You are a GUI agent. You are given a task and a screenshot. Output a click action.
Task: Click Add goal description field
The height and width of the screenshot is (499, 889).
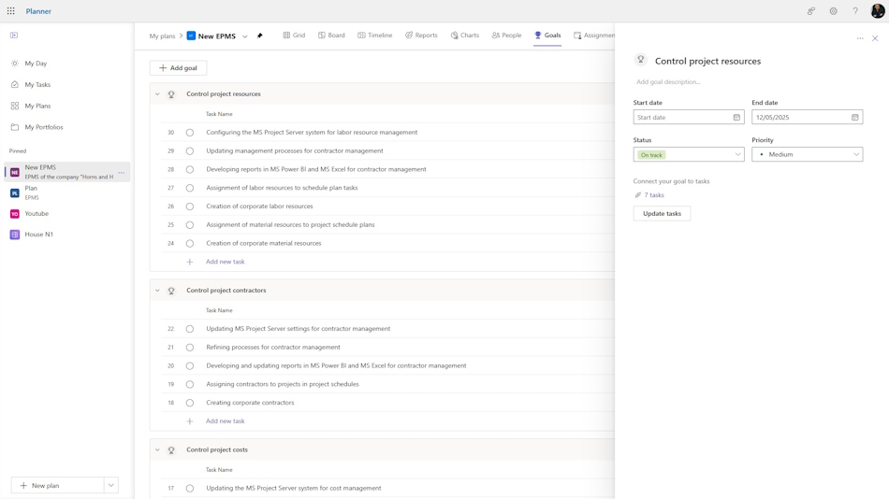point(668,82)
